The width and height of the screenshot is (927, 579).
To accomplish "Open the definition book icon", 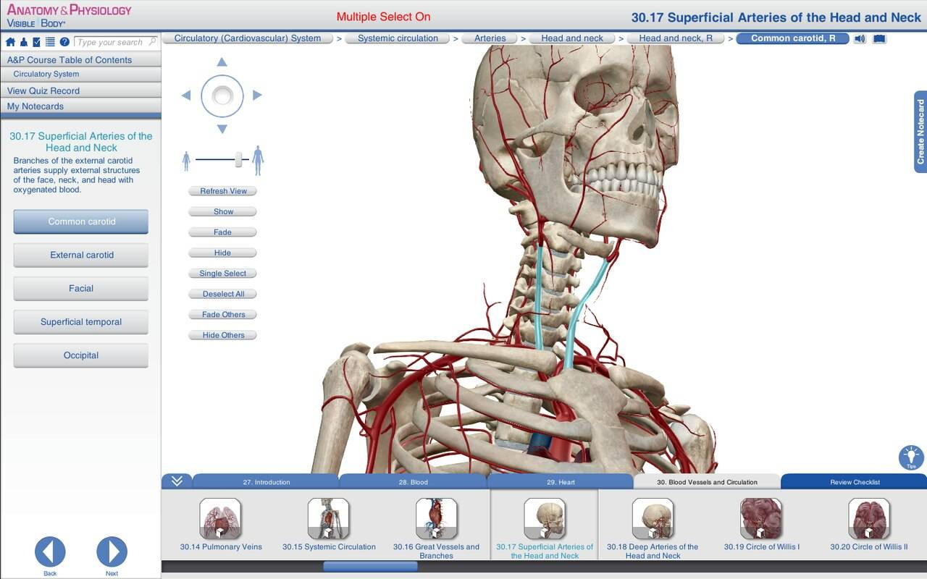I will pyautogui.click(x=879, y=38).
